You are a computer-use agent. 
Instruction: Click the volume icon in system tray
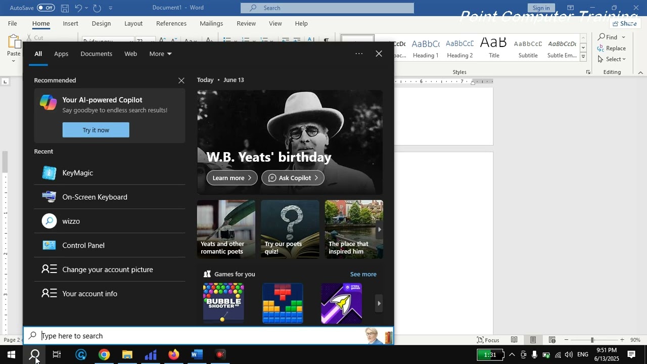pos(569,355)
